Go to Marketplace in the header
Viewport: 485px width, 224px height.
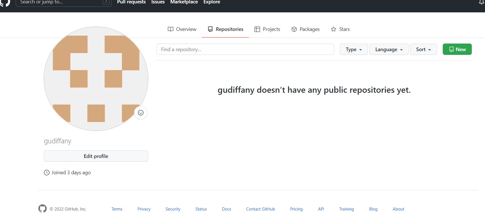point(184,2)
